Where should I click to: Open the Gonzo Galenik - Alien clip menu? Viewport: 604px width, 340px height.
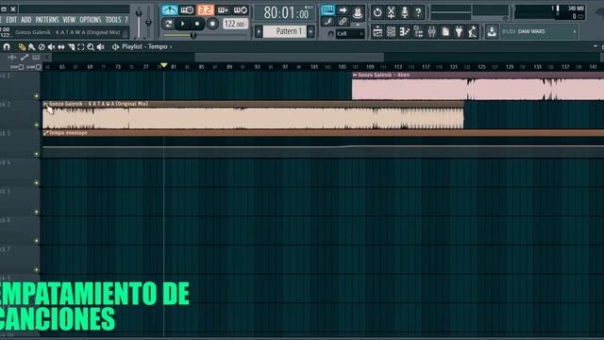(355, 76)
